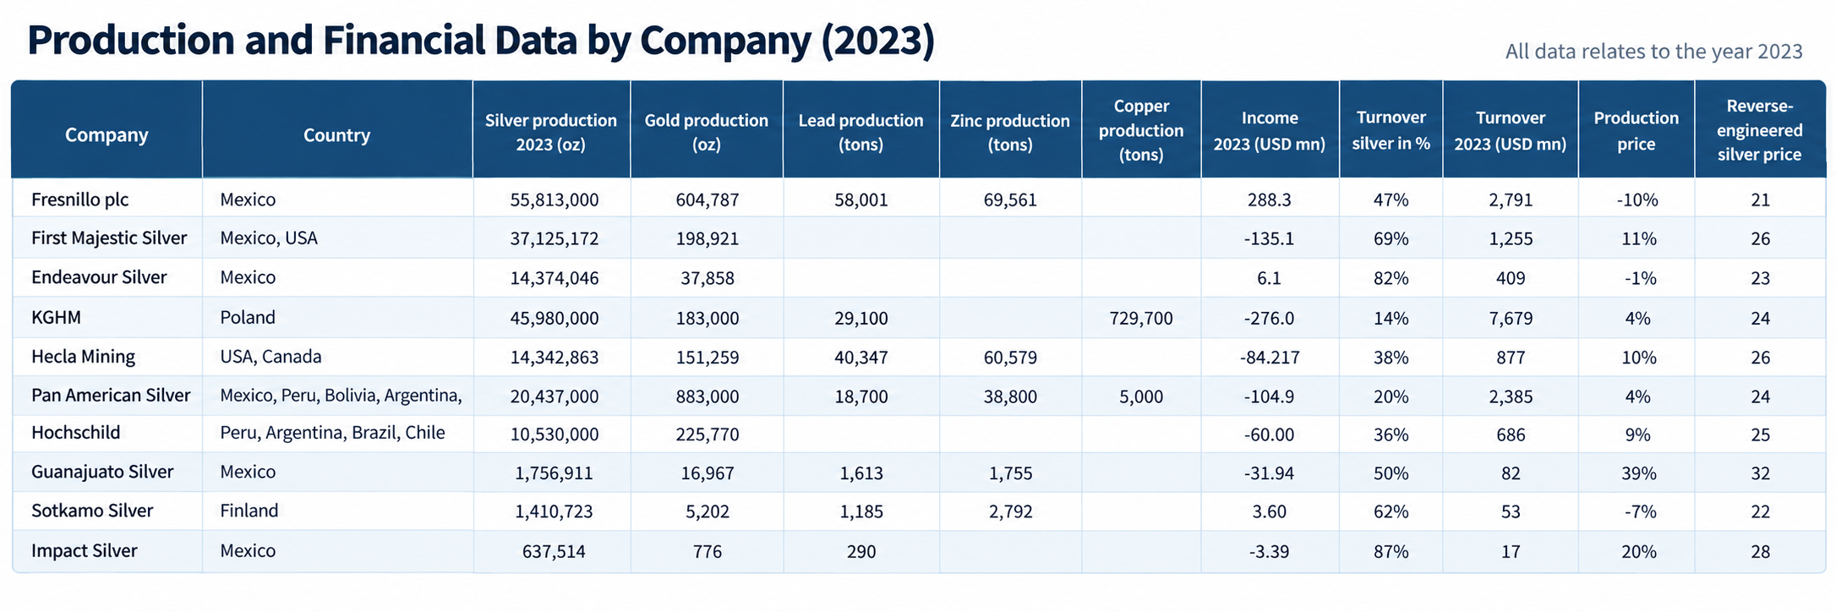The image size is (1836, 612).
Task: Click the Production and Financial Data title
Action: tap(481, 41)
